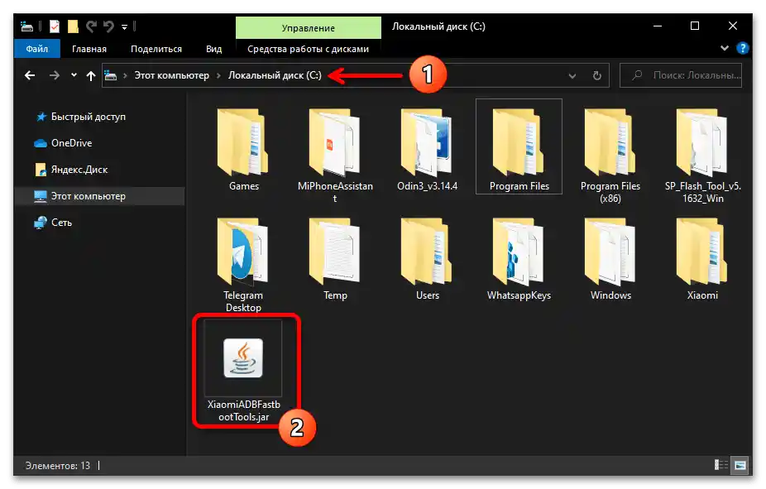Click Properties icon in quick access toolbar
Screen dimensions: 766x489
(55, 26)
